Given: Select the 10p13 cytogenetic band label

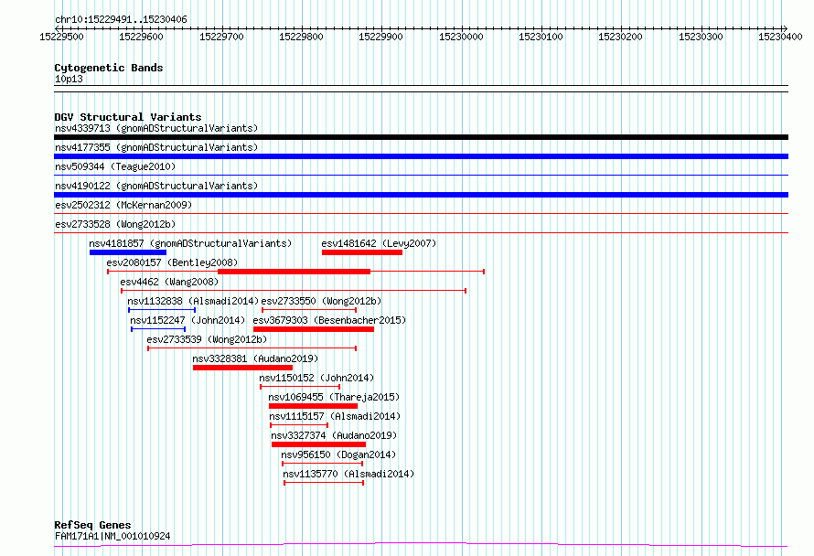Looking at the screenshot, I should point(69,79).
